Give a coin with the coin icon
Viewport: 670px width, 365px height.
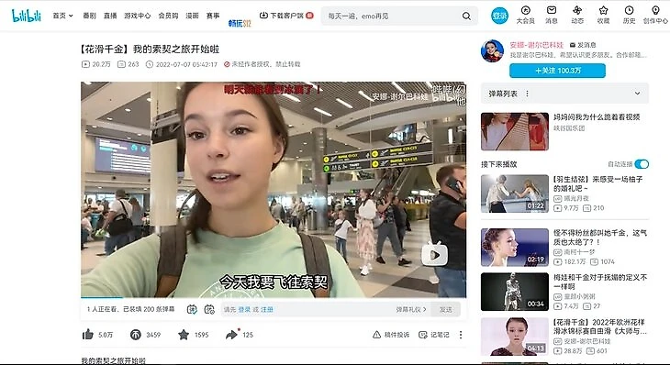point(136,335)
